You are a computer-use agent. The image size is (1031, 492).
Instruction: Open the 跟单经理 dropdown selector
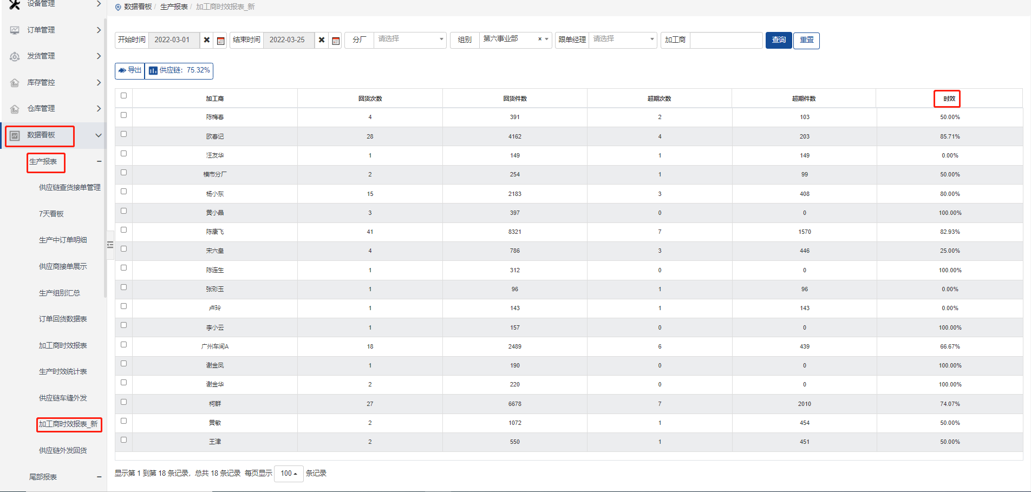click(623, 40)
